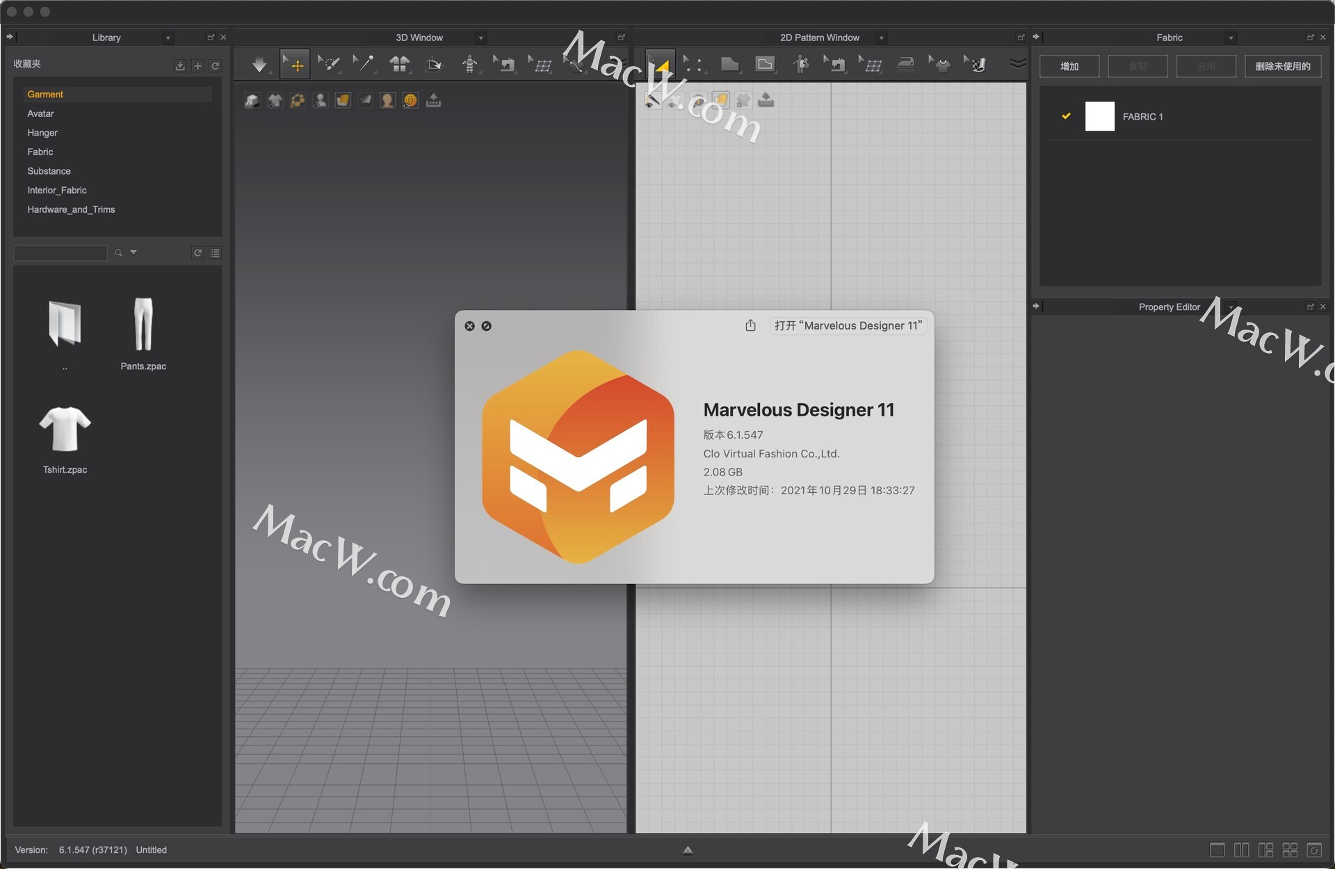Select the brush mesh selection tool in 3D toolbar

329,64
